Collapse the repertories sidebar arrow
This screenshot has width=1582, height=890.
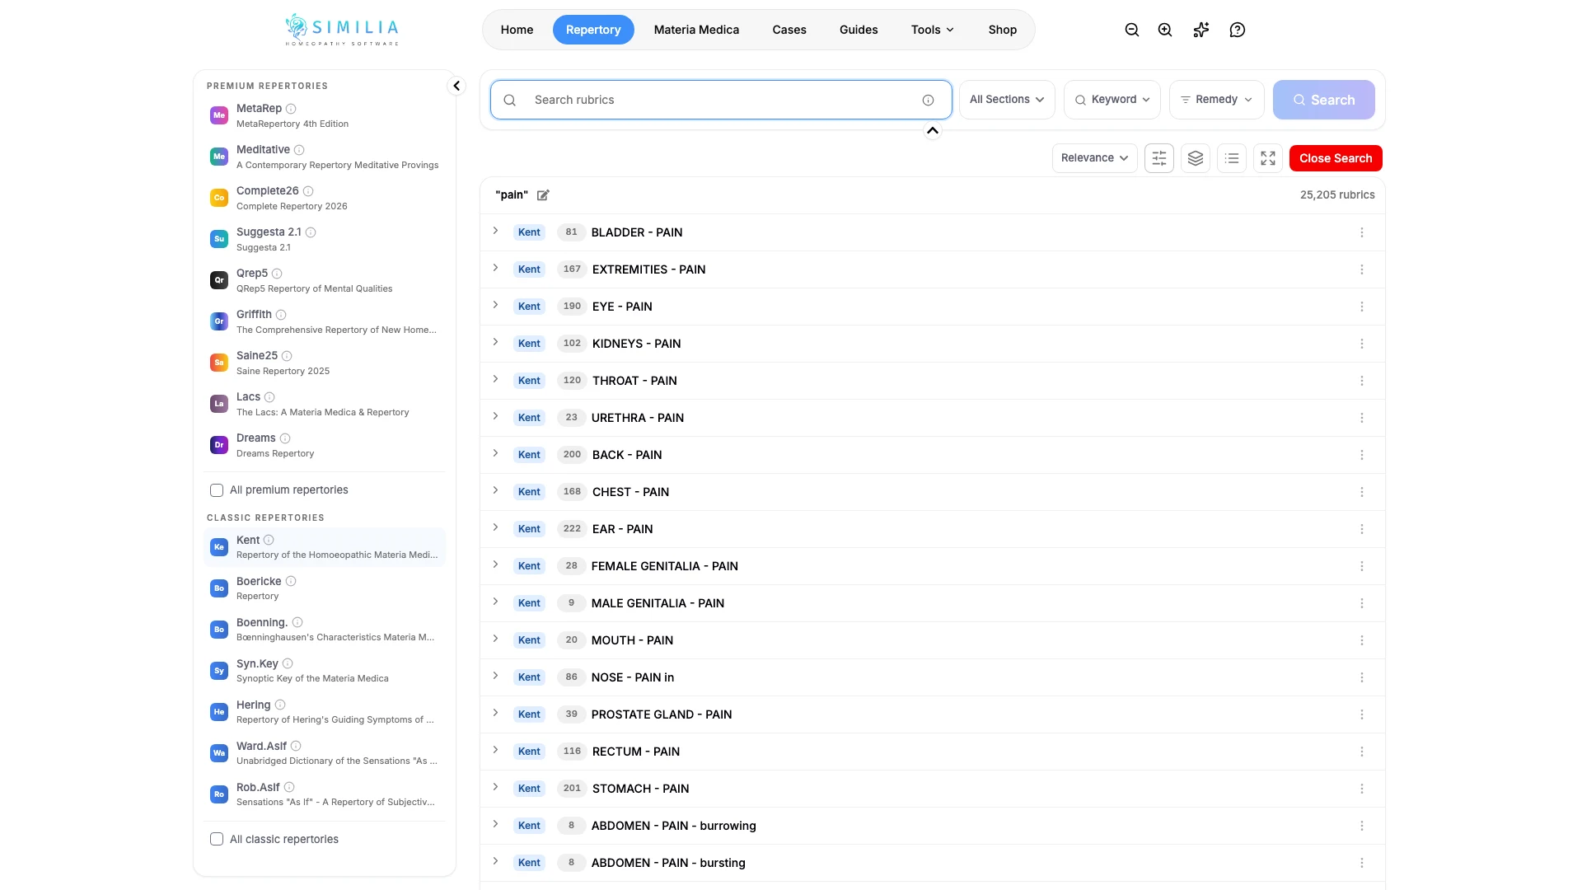[x=456, y=86]
